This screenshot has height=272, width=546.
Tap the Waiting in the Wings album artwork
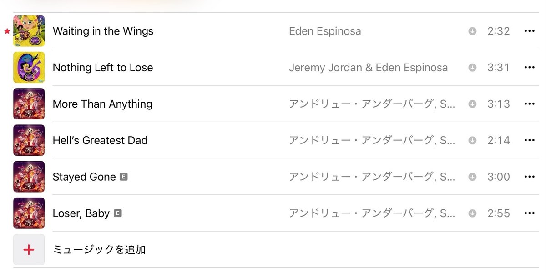pos(29,31)
